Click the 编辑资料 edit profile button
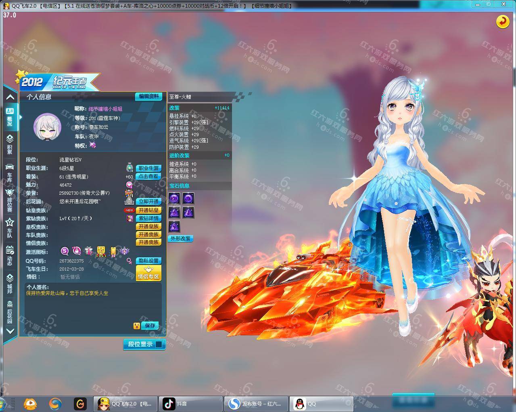This screenshot has height=412, width=516. tap(148, 96)
